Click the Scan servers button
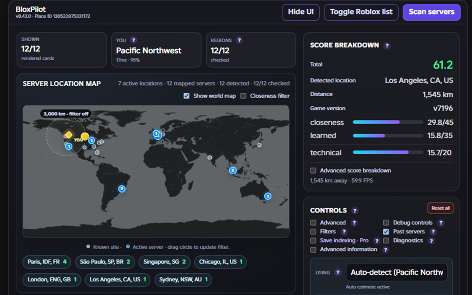472x295 pixels. pyautogui.click(x=431, y=12)
